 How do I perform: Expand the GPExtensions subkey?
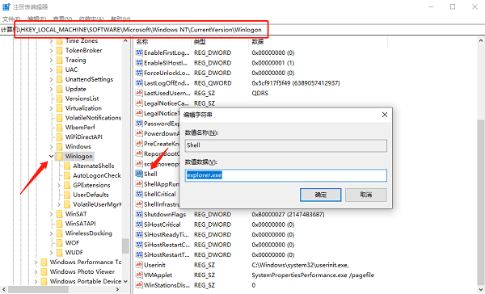[59, 185]
